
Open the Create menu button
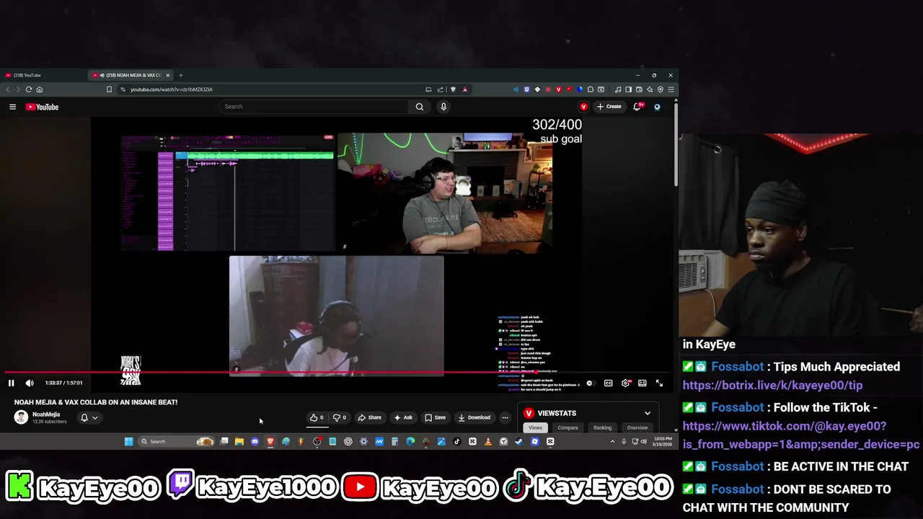609,107
